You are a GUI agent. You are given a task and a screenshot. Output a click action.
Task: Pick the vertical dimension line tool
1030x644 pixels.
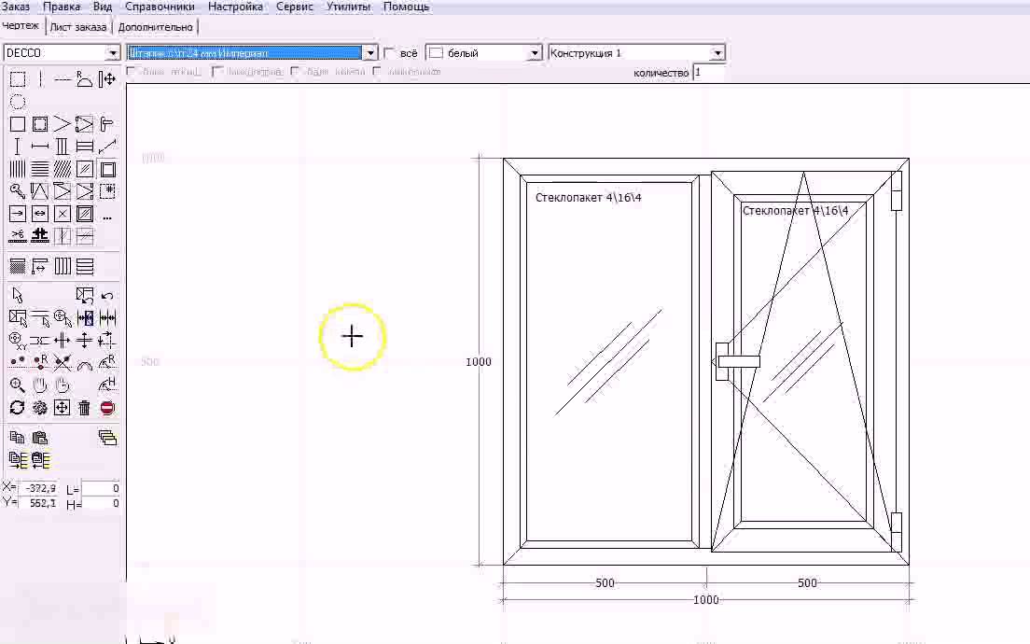click(18, 147)
